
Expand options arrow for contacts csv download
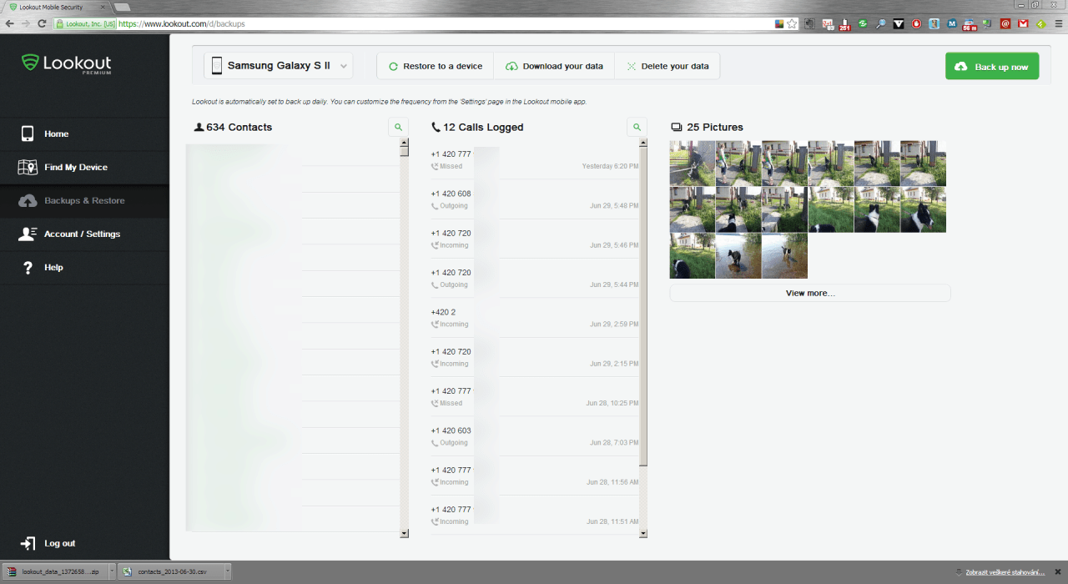[x=227, y=571]
